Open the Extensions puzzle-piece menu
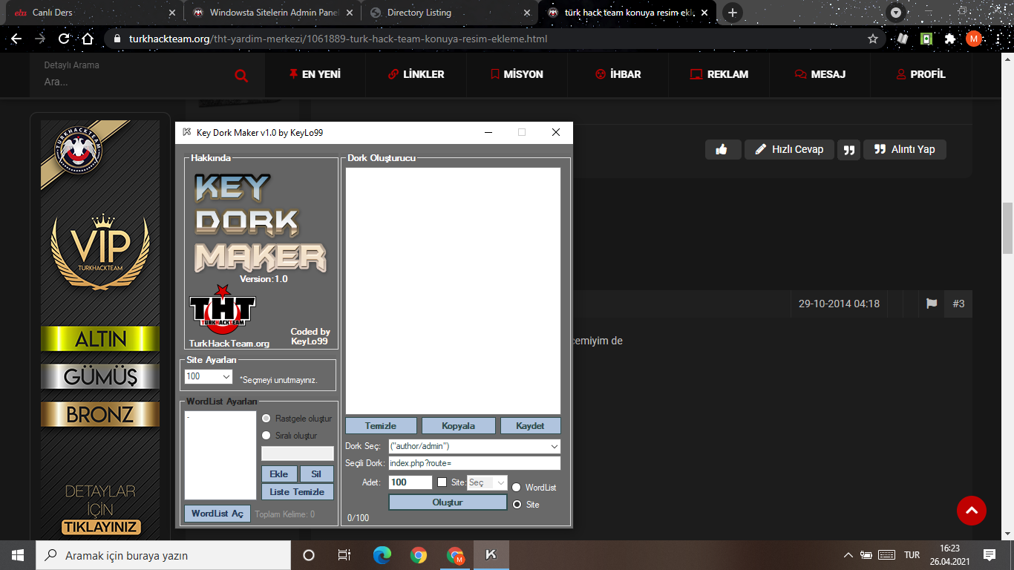The image size is (1014, 570). 950,39
